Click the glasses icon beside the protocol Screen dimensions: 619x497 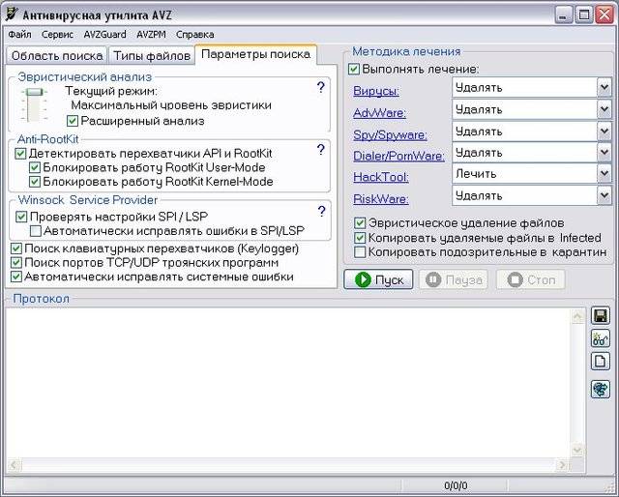tap(600, 338)
